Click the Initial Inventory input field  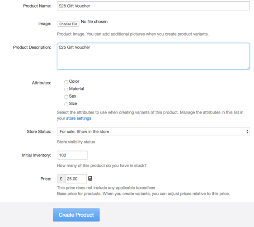click(72, 155)
